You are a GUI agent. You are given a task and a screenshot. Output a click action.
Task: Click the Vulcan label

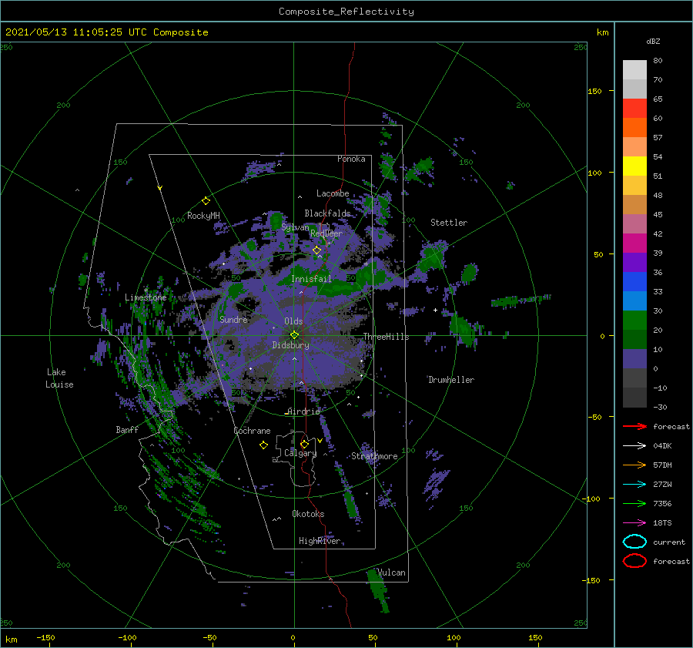(x=391, y=572)
